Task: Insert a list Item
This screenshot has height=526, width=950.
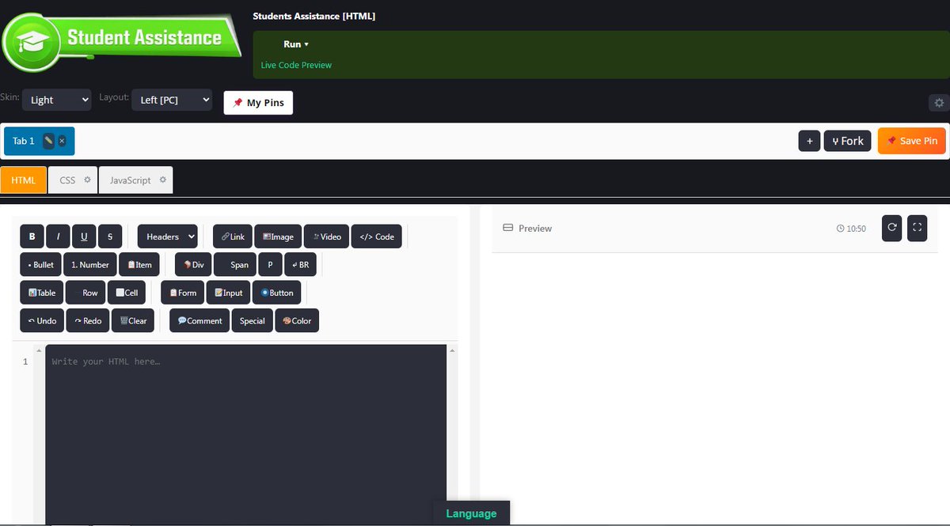Action: [x=139, y=265]
